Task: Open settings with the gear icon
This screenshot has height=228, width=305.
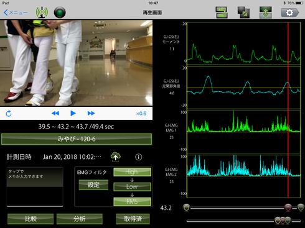Action: (x=290, y=12)
